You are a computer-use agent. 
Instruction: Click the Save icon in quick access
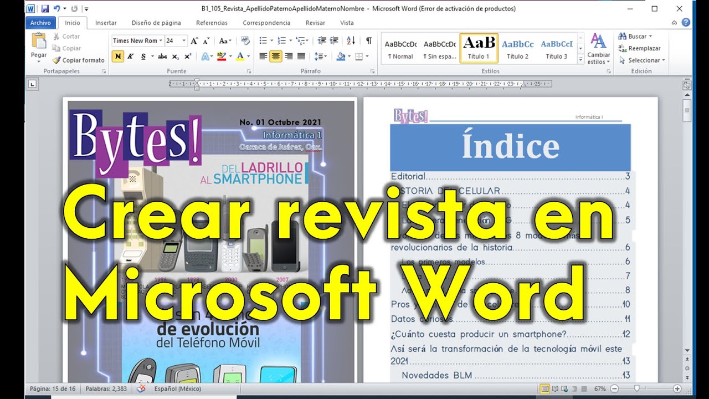(x=45, y=8)
